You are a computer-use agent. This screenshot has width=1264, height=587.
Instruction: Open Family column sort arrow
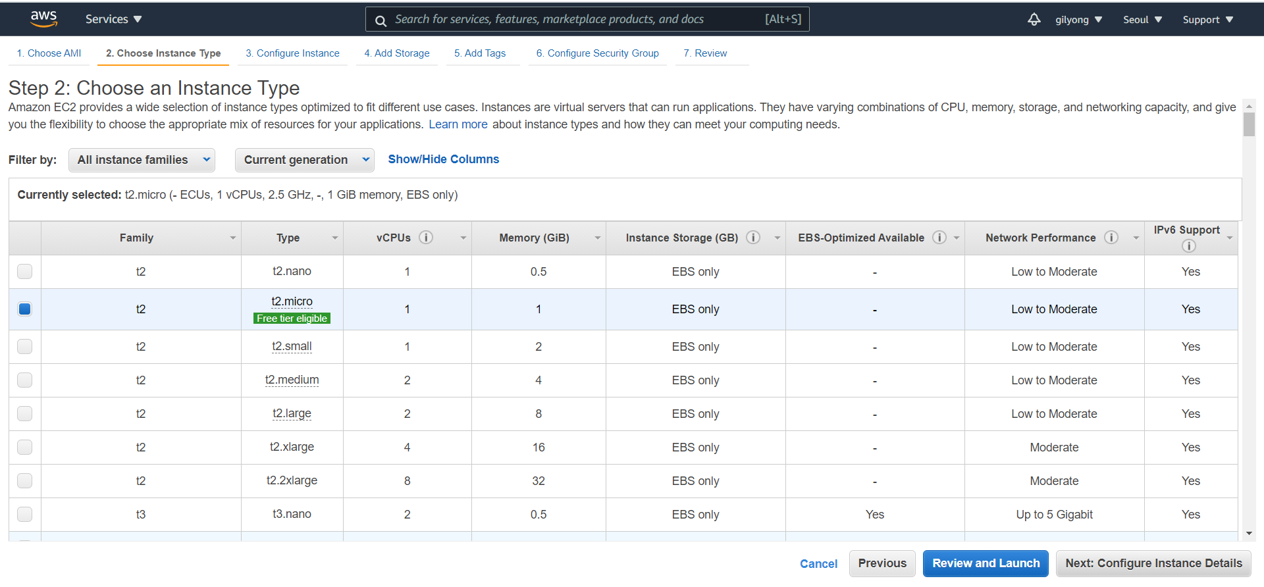(x=233, y=238)
